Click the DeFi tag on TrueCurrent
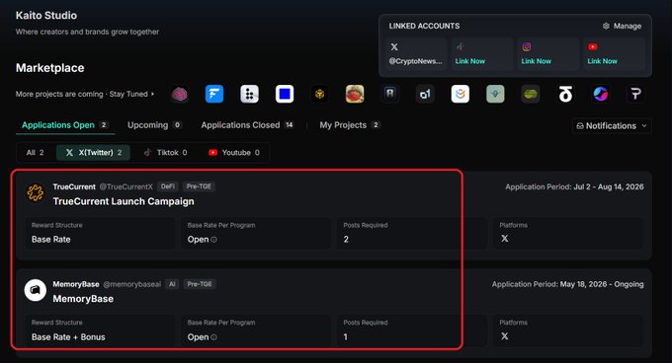The height and width of the screenshot is (363, 672). 168,186
